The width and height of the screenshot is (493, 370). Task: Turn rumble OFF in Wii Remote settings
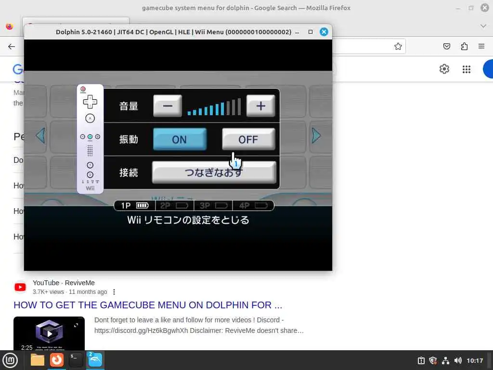coord(248,139)
